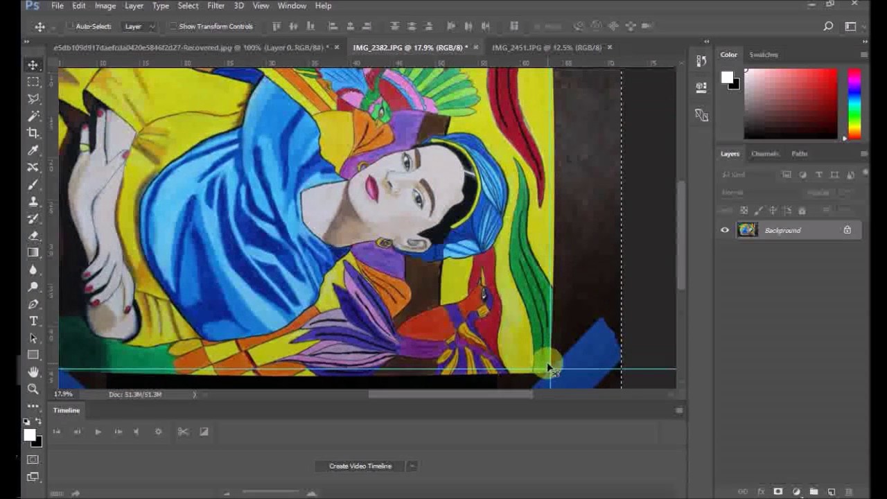Toggle lock transparent pixels in Layers panel

[x=744, y=210]
